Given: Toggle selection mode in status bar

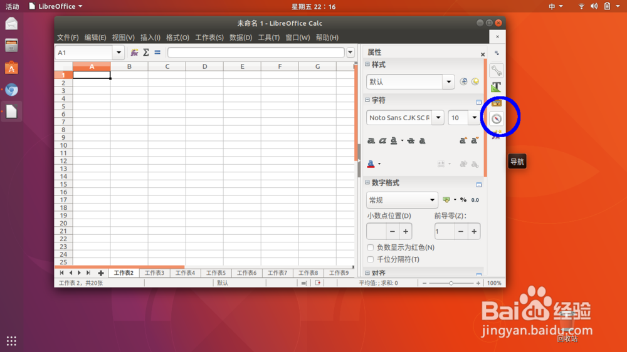Looking at the screenshot, I should [304, 283].
